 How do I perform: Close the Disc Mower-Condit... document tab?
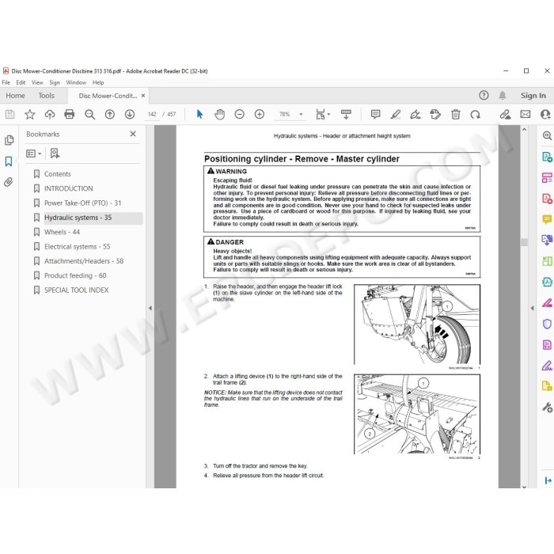point(143,96)
